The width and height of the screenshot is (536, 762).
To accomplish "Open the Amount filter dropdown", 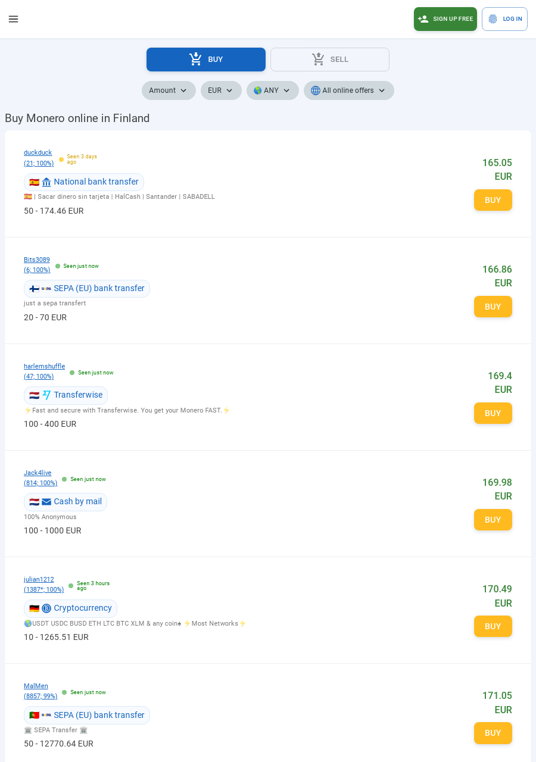I will click(x=169, y=90).
